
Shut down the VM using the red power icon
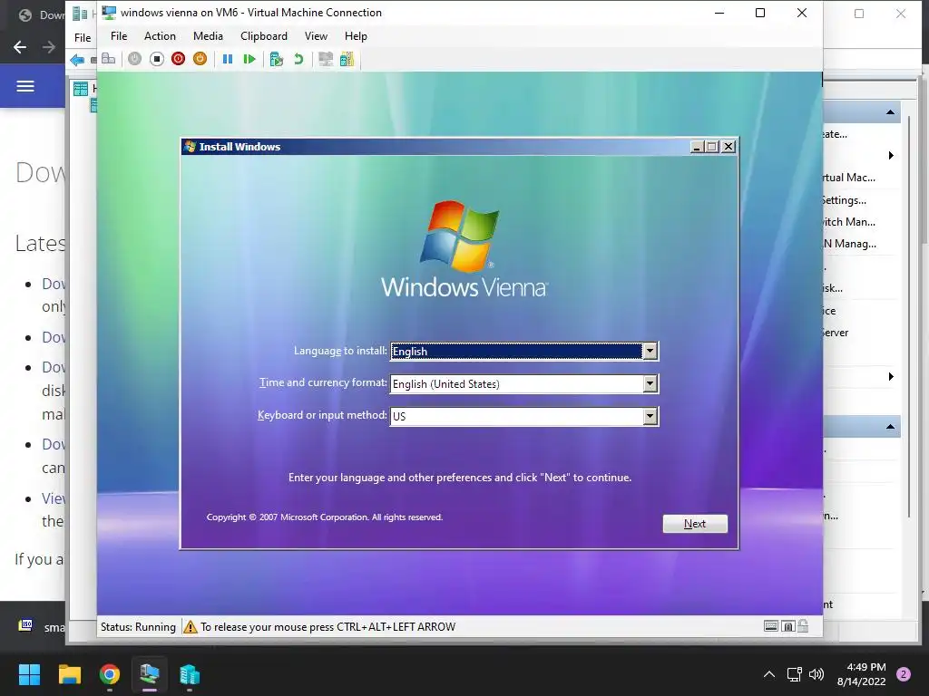179,59
